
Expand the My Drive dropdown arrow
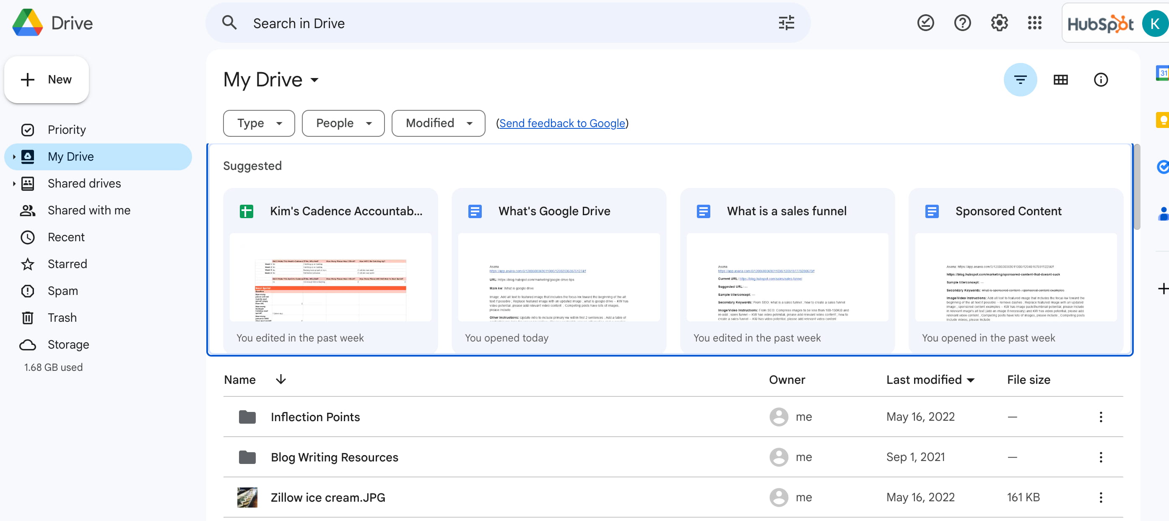pyautogui.click(x=314, y=79)
